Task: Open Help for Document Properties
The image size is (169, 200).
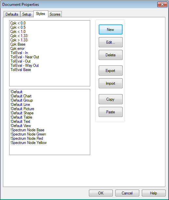Action: point(154,193)
